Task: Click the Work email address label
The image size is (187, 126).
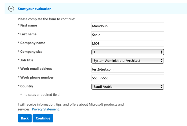Action: click(x=36, y=69)
